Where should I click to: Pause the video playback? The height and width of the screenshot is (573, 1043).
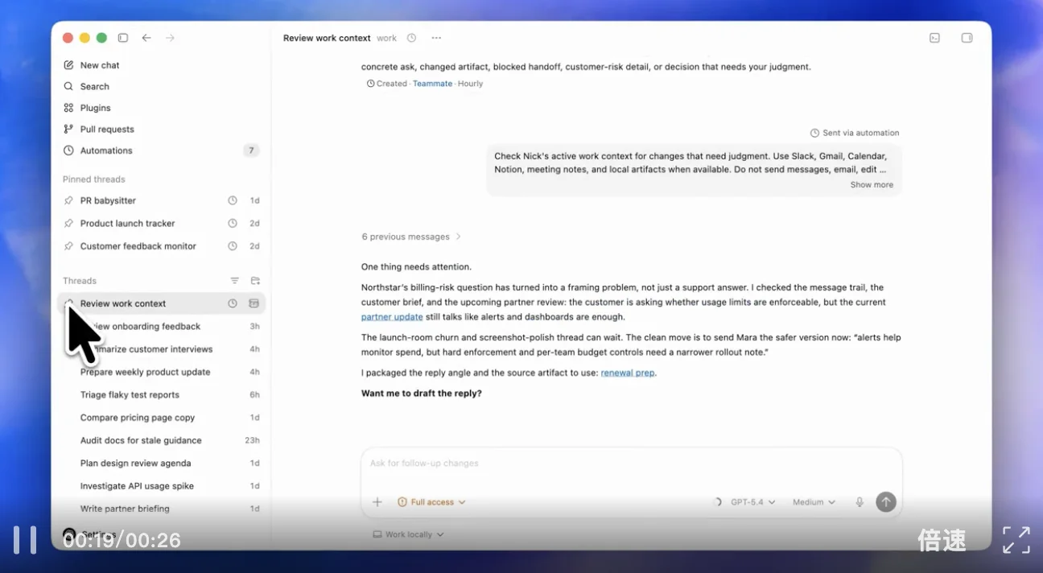25,540
